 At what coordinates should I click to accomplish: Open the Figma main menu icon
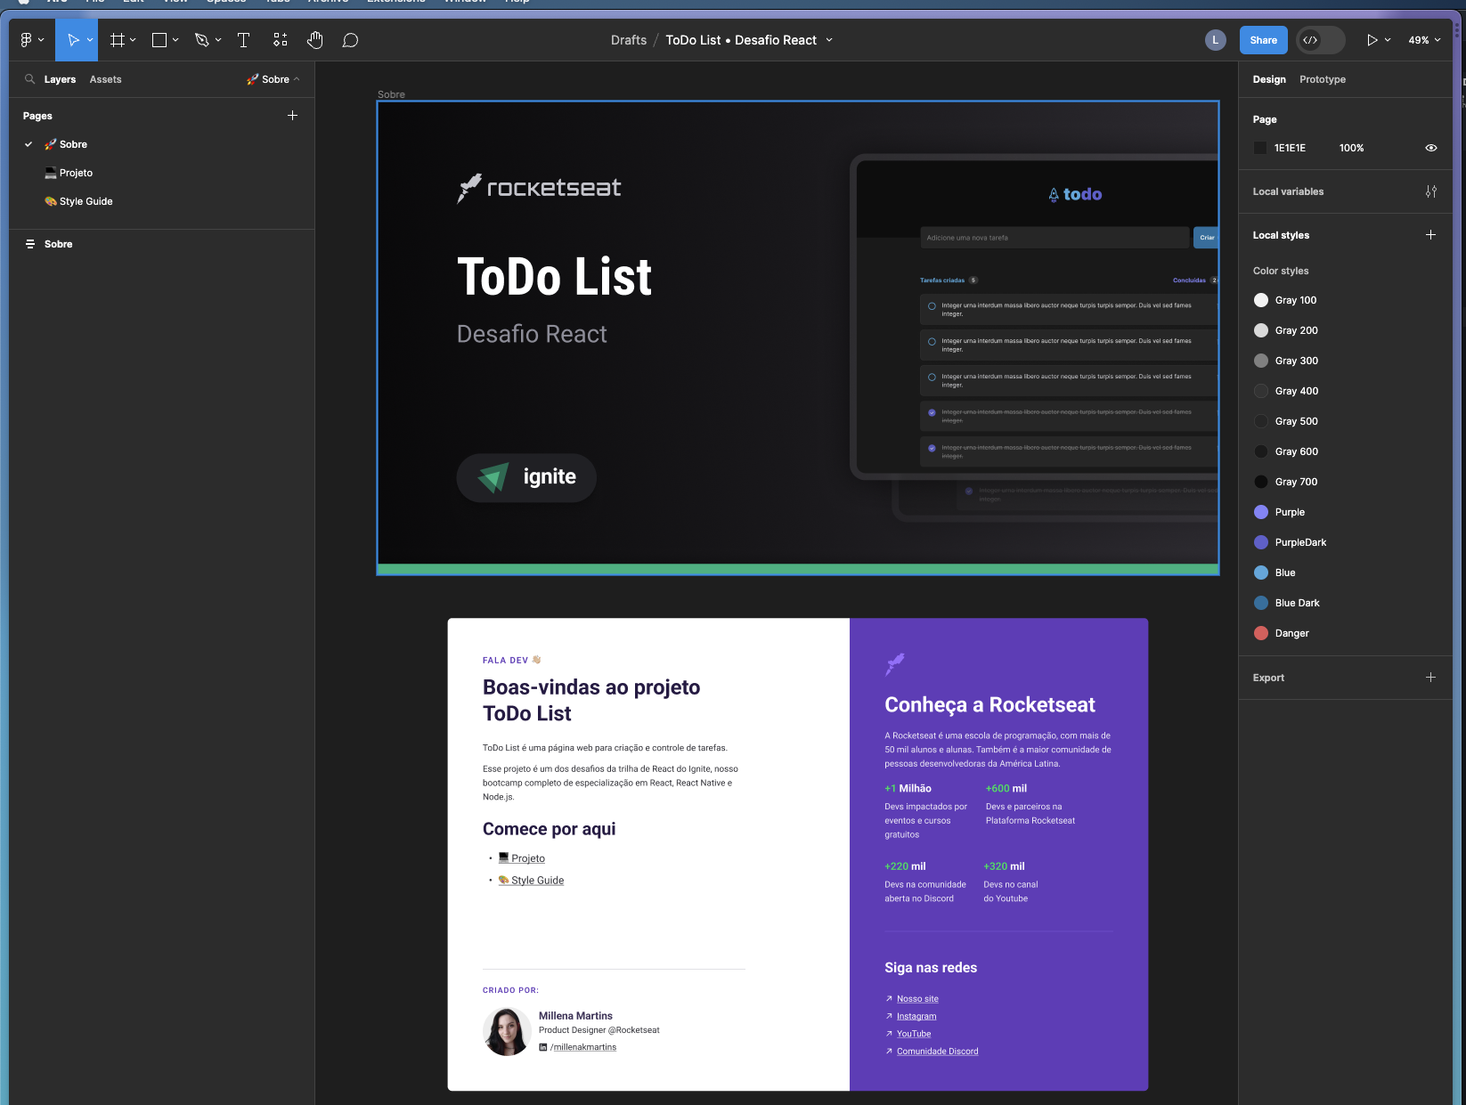(x=26, y=40)
